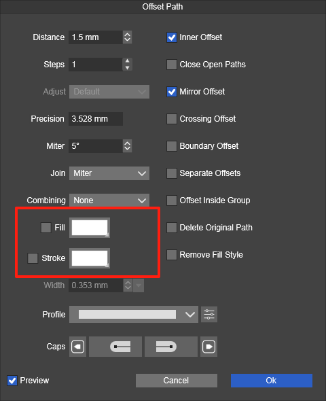Turn off the Mirror Offset checkbox
Screen dimensions: 326x401
(x=172, y=92)
